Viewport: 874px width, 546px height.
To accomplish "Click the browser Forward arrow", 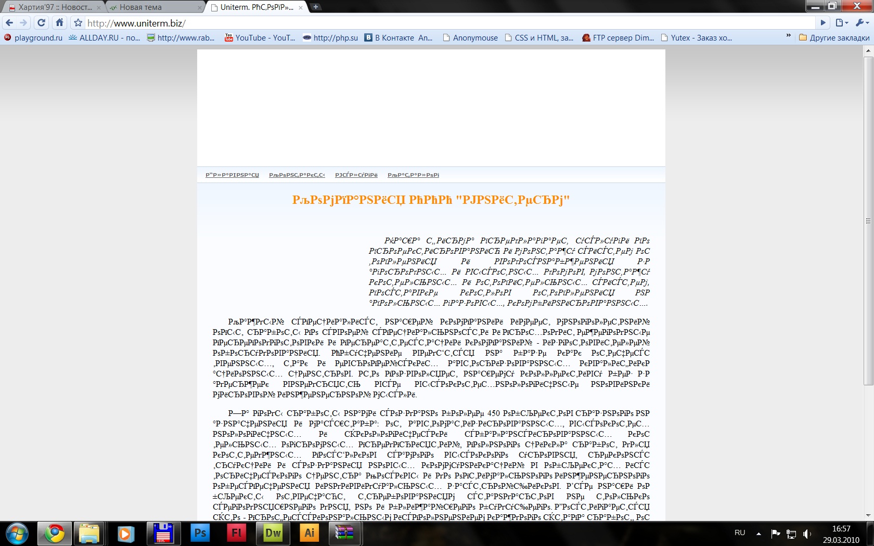I will tap(23, 23).
